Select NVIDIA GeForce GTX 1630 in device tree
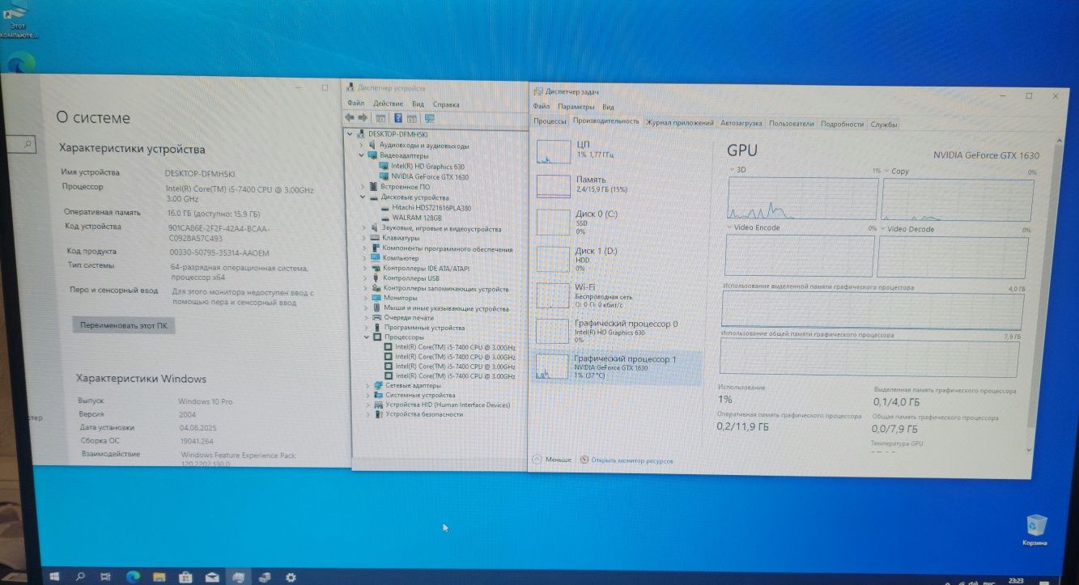This screenshot has width=1079, height=585. click(x=423, y=176)
